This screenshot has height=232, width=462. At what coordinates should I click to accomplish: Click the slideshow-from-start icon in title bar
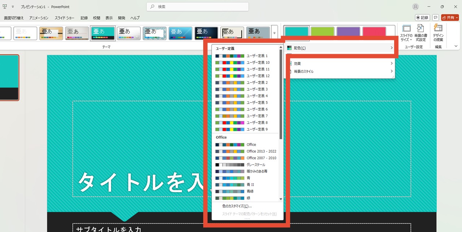tap(5, 7)
